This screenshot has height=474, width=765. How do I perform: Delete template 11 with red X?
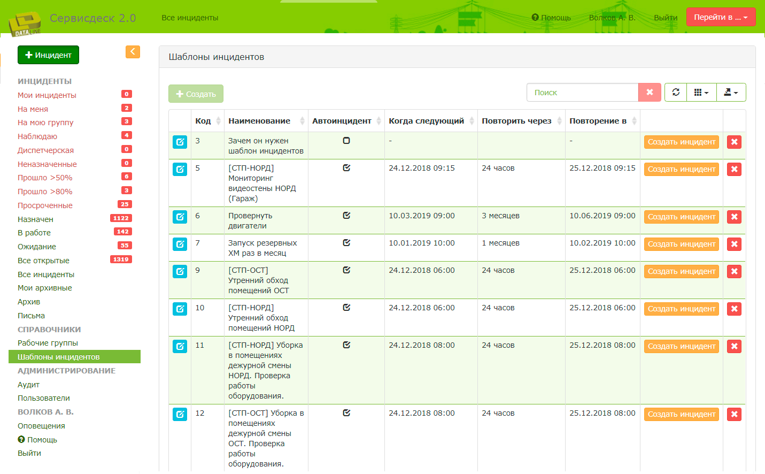pos(734,346)
